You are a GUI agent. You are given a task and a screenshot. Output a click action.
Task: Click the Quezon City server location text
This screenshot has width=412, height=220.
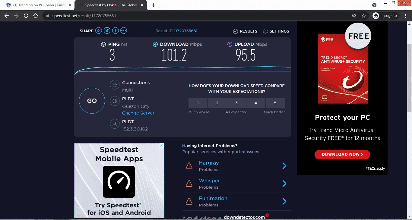(x=136, y=106)
